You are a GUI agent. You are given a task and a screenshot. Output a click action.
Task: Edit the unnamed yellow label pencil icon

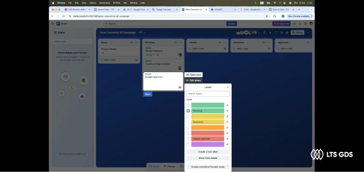tap(227, 117)
